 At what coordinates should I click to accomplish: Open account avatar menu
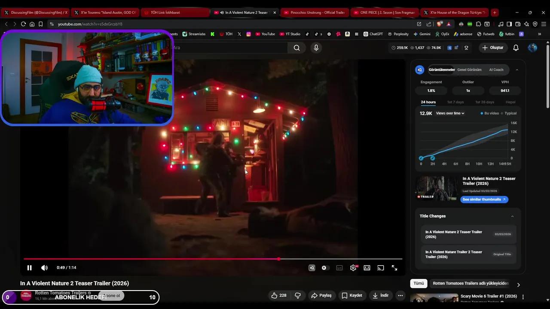tap(532, 48)
